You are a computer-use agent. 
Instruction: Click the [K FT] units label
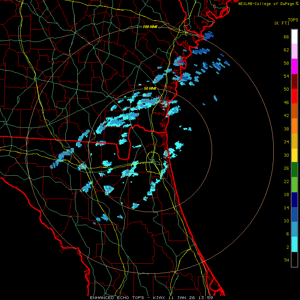point(282,23)
